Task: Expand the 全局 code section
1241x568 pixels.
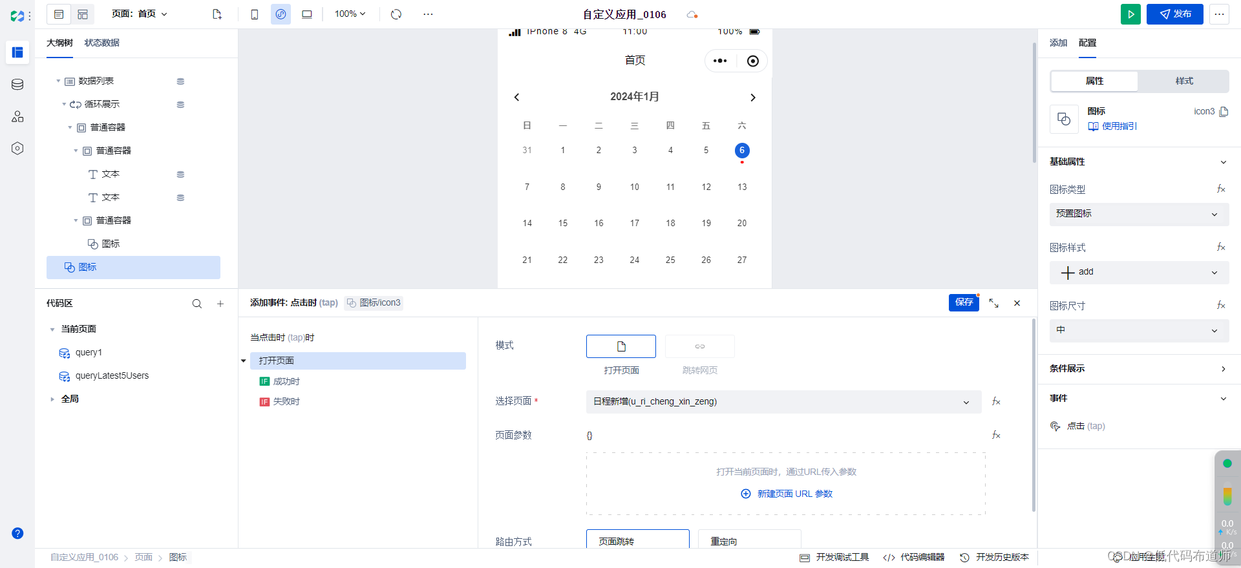Action: coord(52,399)
